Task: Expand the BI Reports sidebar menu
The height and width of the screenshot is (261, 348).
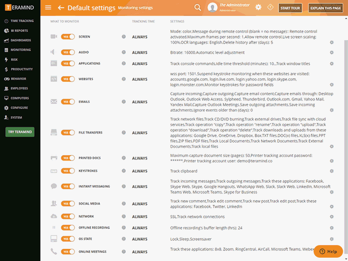Action: [x=19, y=30]
